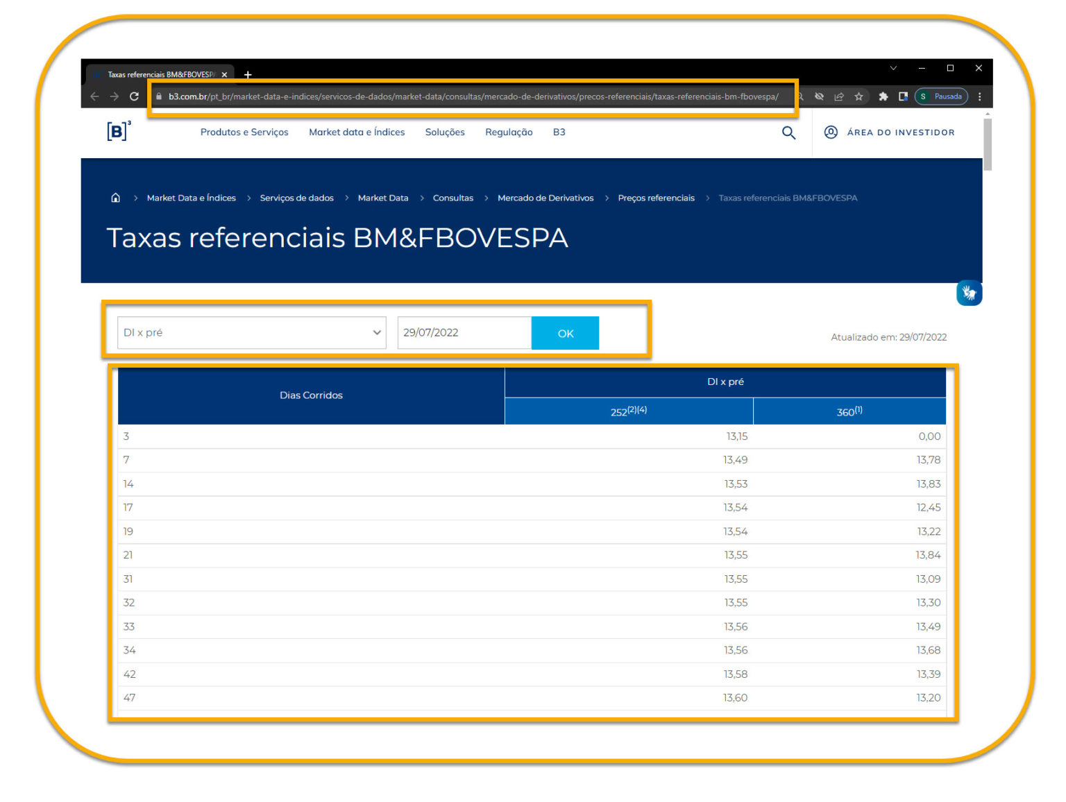1066x802 pixels.
Task: Click value 0,00 in row 3
Action: [x=929, y=436]
